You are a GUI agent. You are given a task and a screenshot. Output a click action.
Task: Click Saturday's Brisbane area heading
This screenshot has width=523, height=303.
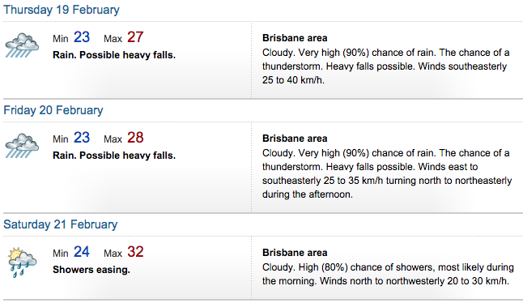click(295, 253)
